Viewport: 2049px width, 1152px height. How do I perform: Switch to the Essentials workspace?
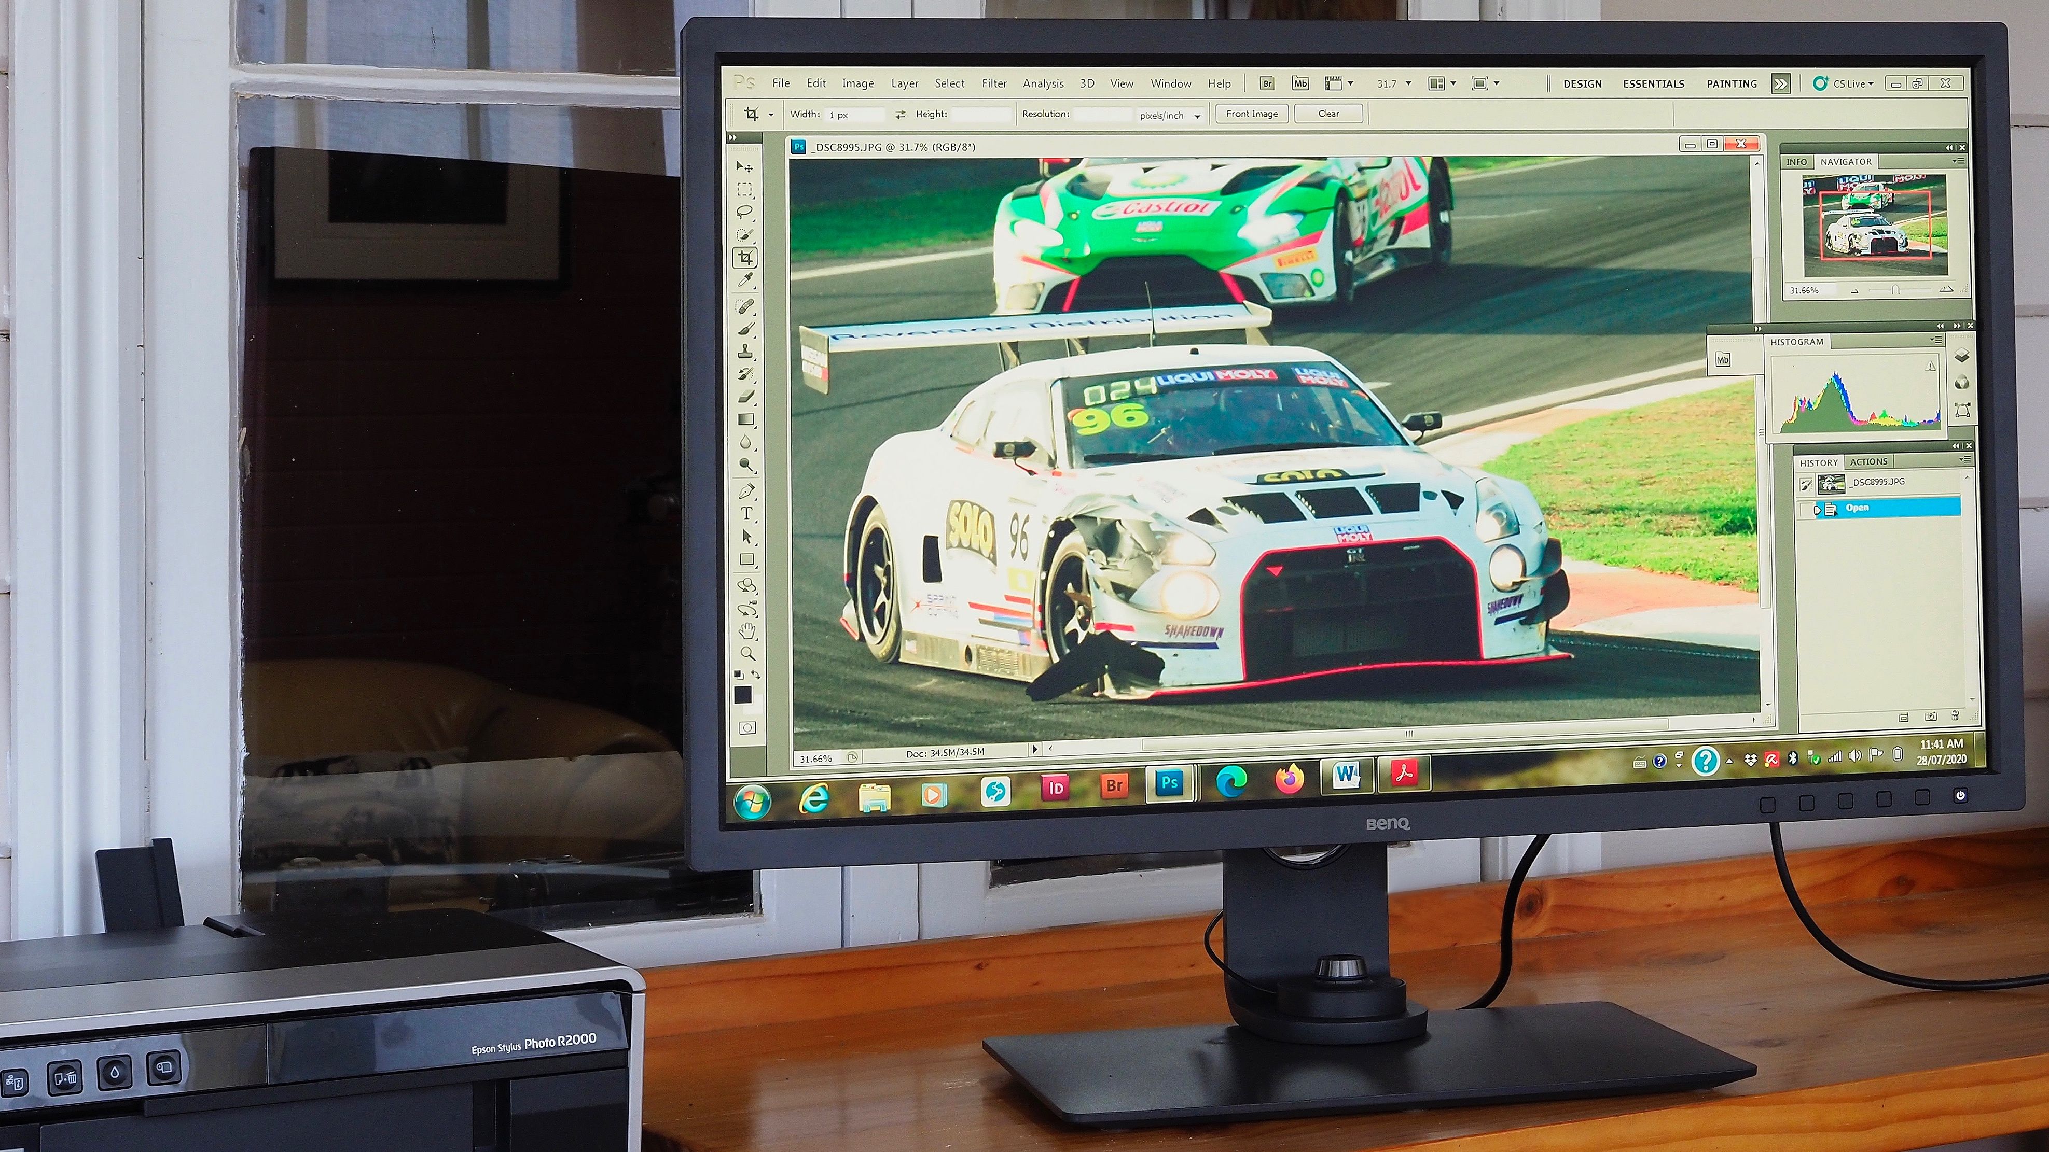coord(1654,83)
